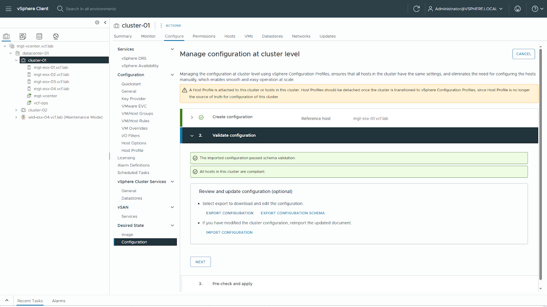The height and width of the screenshot is (307, 547).
Task: Open the hamburger navigation menu
Action: (9, 9)
